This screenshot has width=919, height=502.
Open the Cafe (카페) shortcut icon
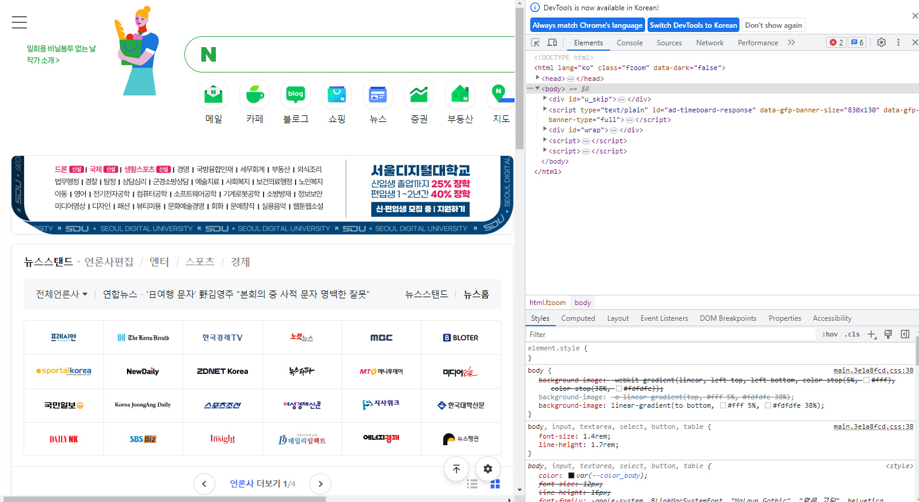tap(255, 95)
